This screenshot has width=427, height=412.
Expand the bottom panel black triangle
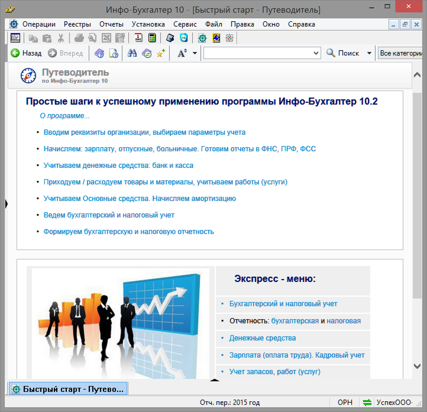click(x=215, y=380)
